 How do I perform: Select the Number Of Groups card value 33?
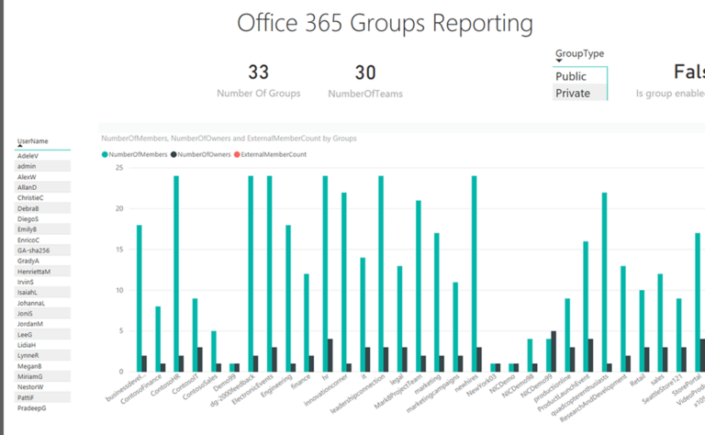point(259,72)
